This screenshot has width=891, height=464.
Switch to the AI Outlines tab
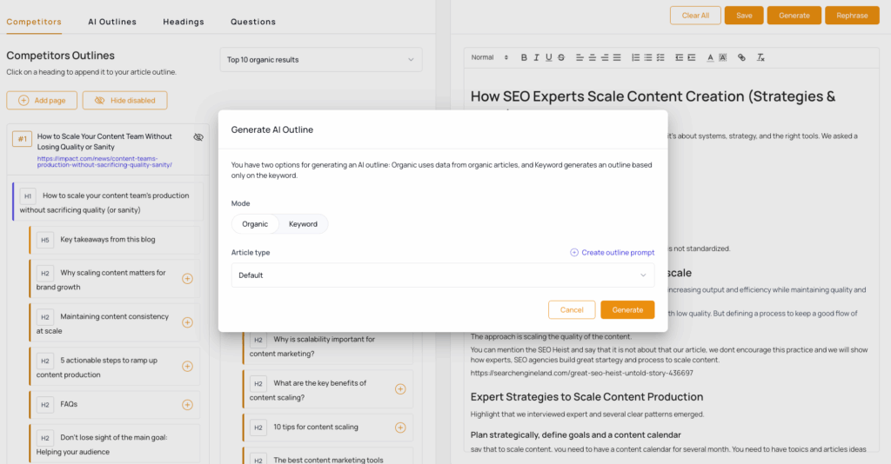pyautogui.click(x=112, y=22)
